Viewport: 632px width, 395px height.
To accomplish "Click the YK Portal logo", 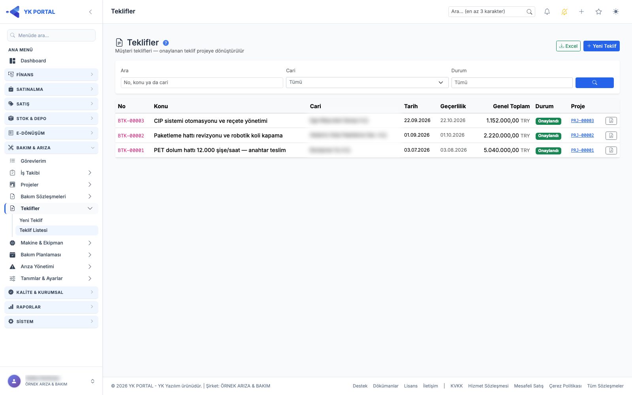I will pyautogui.click(x=31, y=12).
